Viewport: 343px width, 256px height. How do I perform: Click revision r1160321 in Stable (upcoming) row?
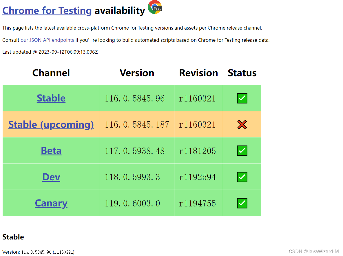pyautogui.click(x=197, y=125)
